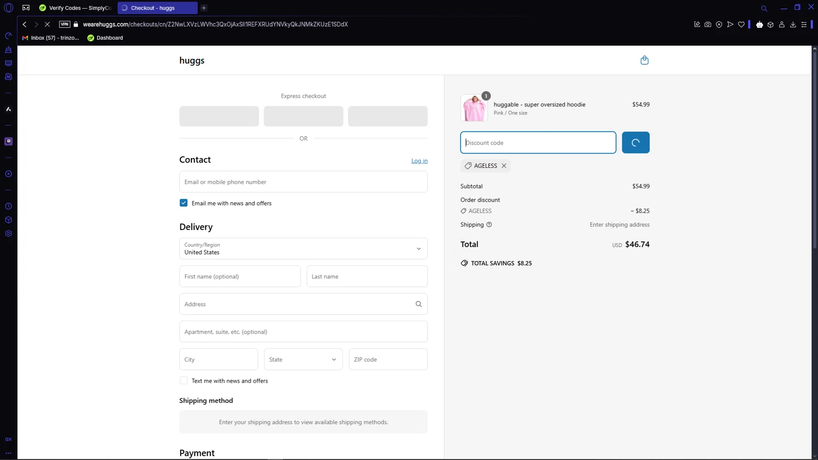This screenshot has height=460, width=818.
Task: Open GX Control speedometer icon in sidebar
Action: coord(8,36)
